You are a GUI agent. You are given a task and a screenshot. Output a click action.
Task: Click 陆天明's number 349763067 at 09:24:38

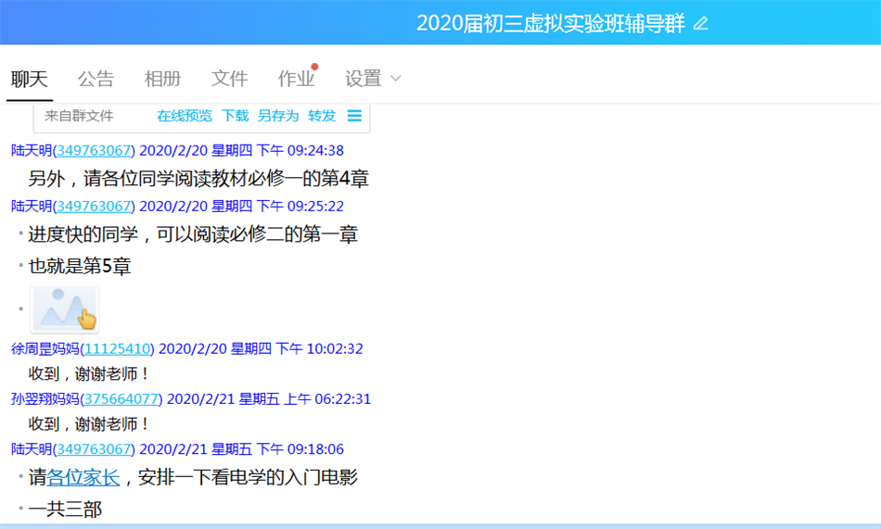pyautogui.click(x=94, y=151)
